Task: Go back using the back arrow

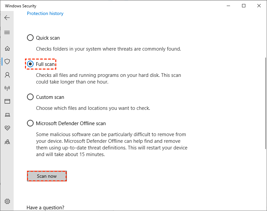Action: (7, 18)
